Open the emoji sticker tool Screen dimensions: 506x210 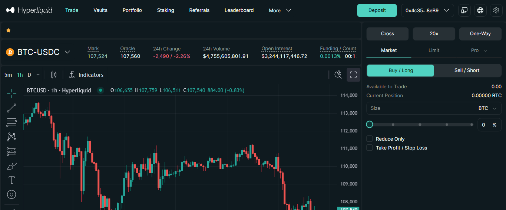click(11, 194)
